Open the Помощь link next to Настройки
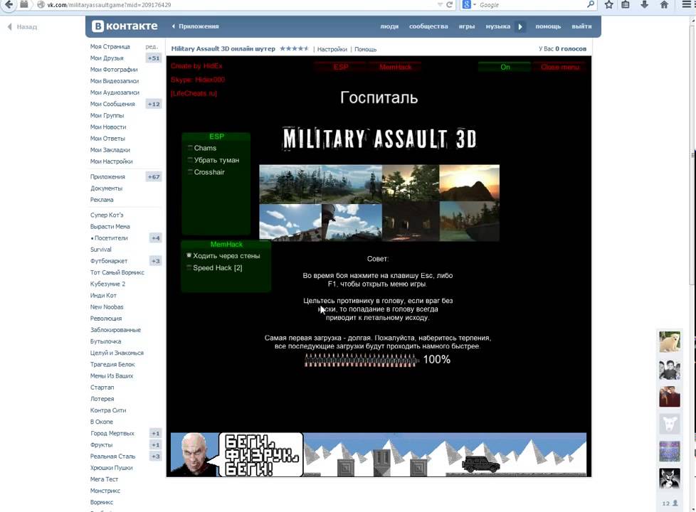 tap(365, 49)
